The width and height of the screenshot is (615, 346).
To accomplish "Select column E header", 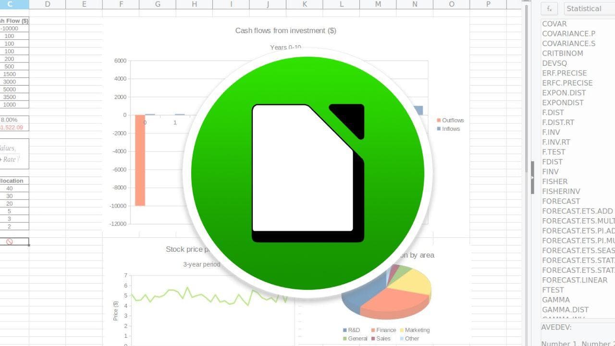I will [x=84, y=4].
